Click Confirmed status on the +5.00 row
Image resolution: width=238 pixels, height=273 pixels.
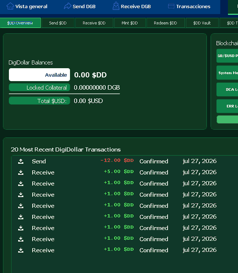(154, 173)
